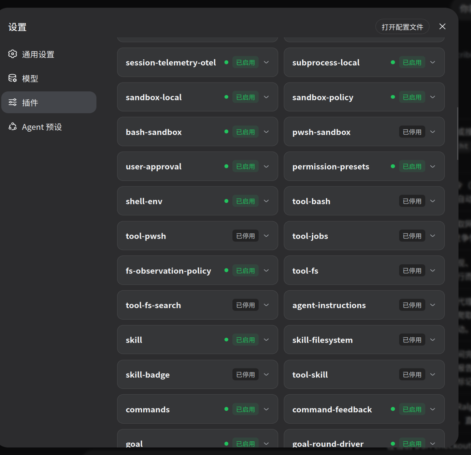This screenshot has height=455, width=471.
Task: Click the goal plugin name
Action: pos(134,444)
